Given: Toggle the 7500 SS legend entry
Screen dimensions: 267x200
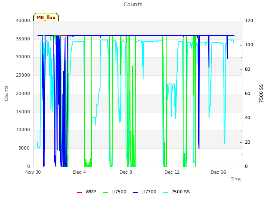Looking at the screenshot, I should point(176,192).
